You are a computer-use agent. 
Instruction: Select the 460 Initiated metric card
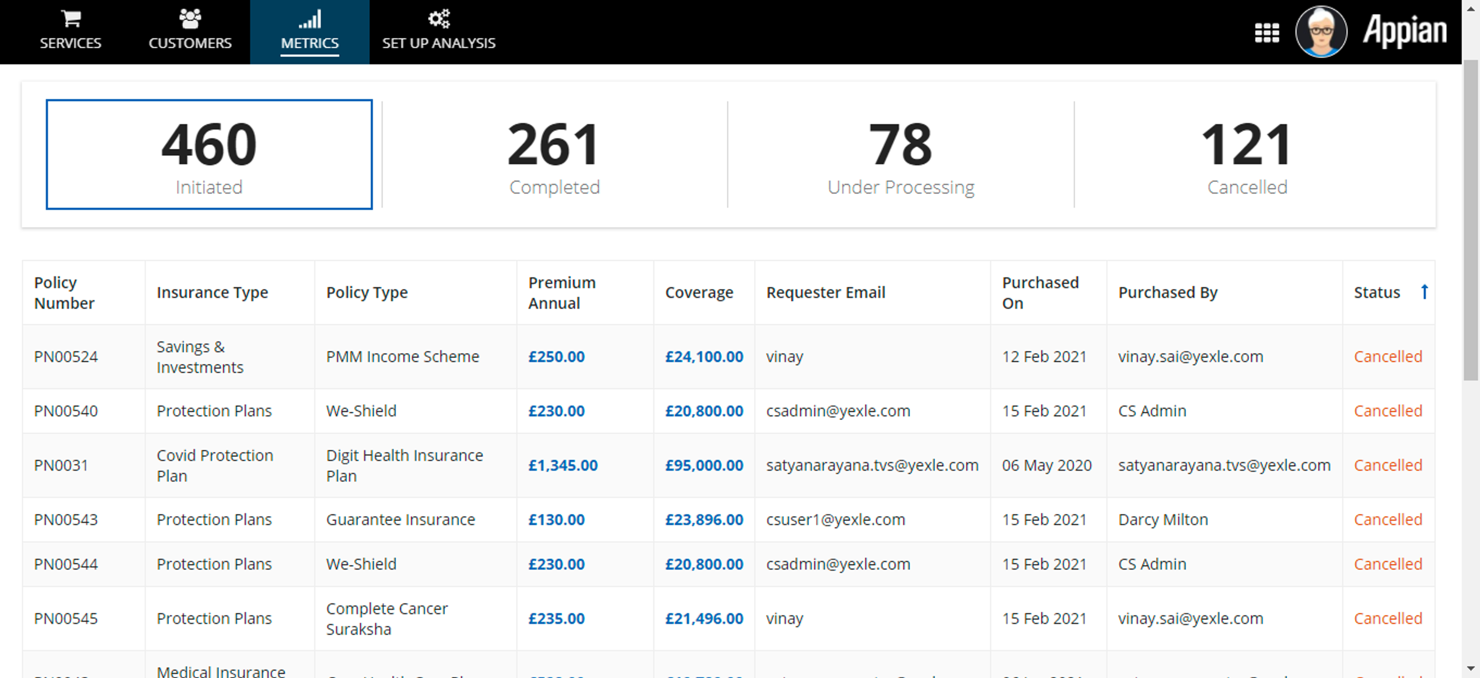(x=209, y=155)
